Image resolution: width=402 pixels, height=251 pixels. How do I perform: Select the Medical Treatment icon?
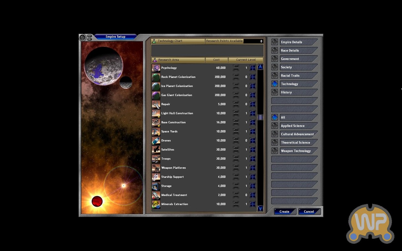[x=156, y=195]
